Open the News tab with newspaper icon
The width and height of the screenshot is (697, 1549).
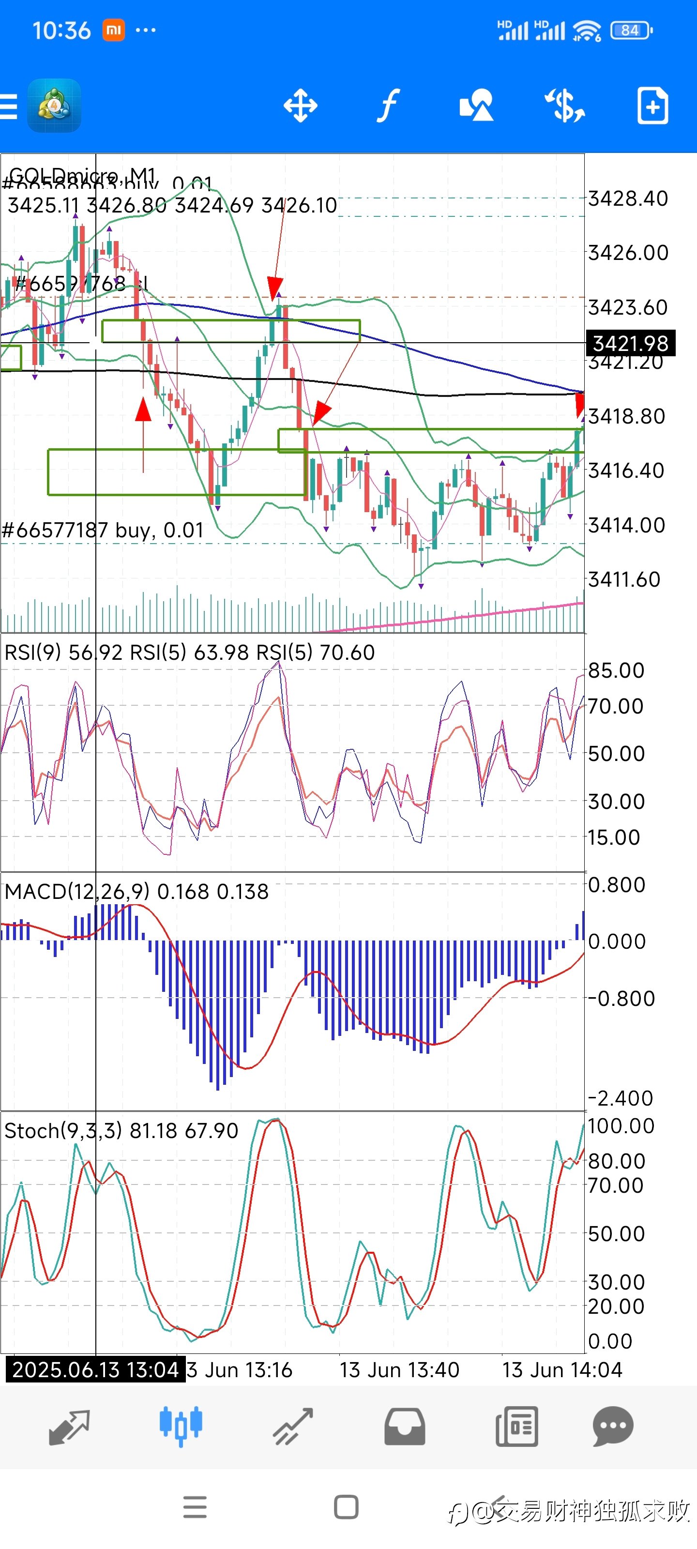coord(516,1427)
